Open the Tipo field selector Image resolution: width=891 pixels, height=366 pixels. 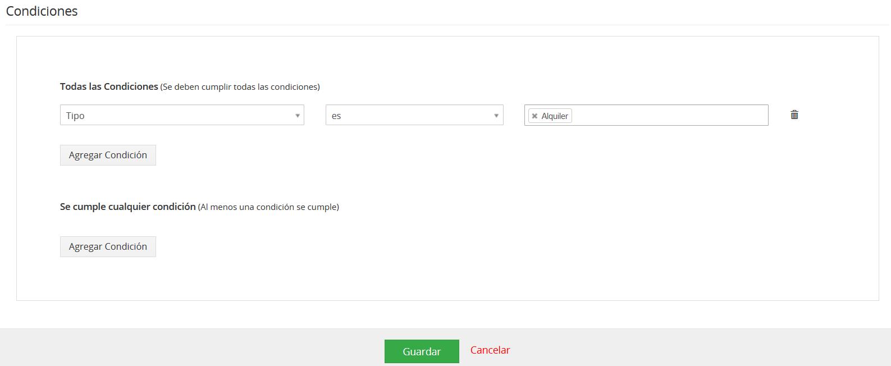pyautogui.click(x=181, y=115)
